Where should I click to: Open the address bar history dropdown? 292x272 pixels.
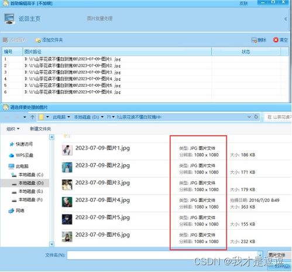tap(249, 117)
